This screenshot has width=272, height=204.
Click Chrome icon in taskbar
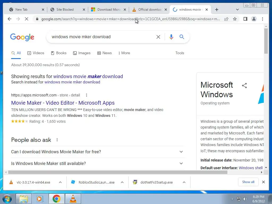tap(56, 199)
